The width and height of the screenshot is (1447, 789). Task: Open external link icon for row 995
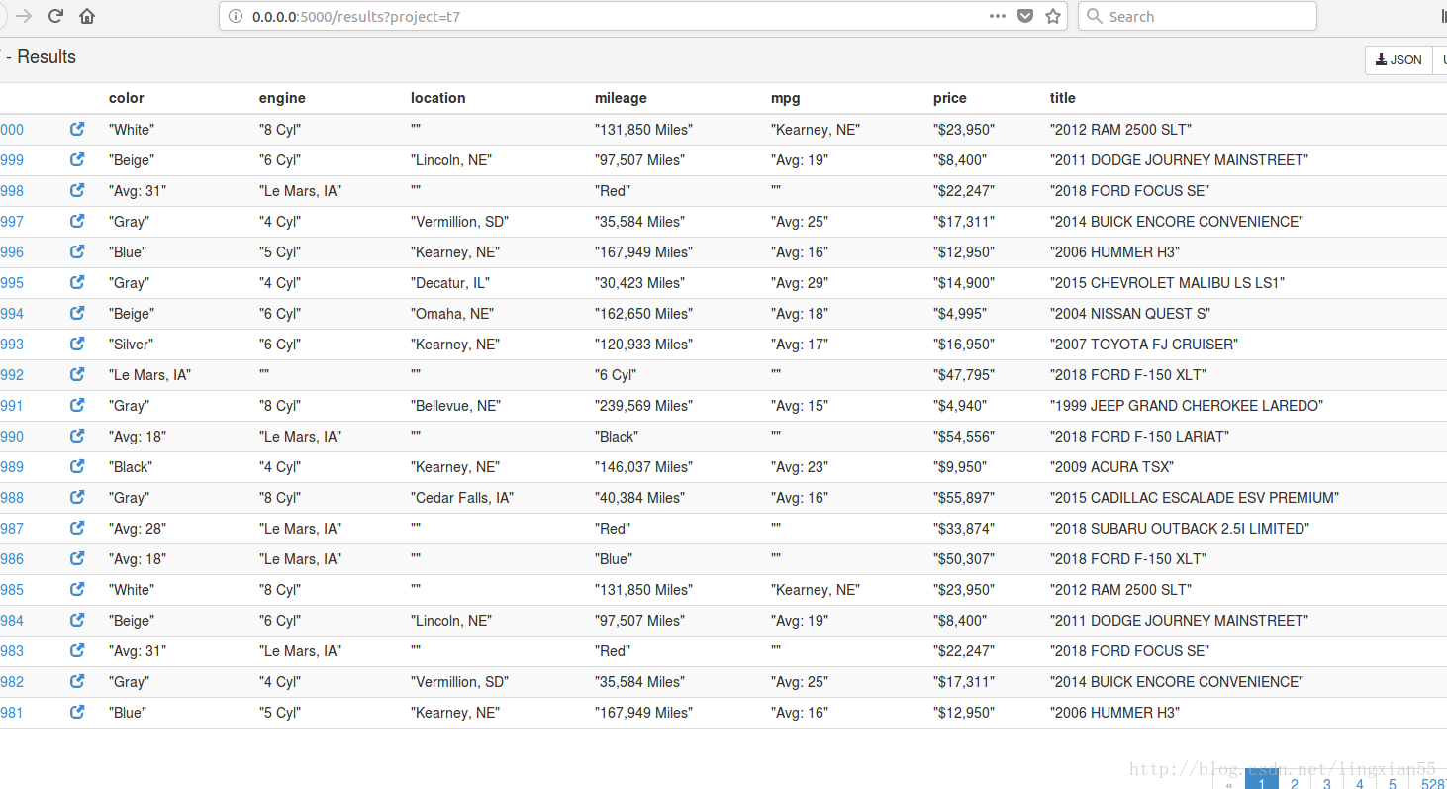(x=77, y=282)
